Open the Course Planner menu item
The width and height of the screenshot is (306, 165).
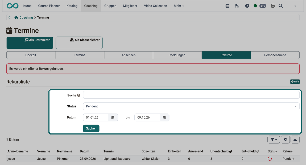49,6
